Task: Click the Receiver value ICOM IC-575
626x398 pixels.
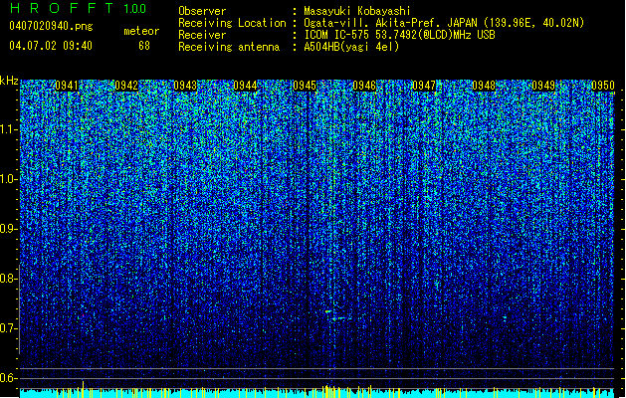Action: pyautogui.click(x=337, y=35)
